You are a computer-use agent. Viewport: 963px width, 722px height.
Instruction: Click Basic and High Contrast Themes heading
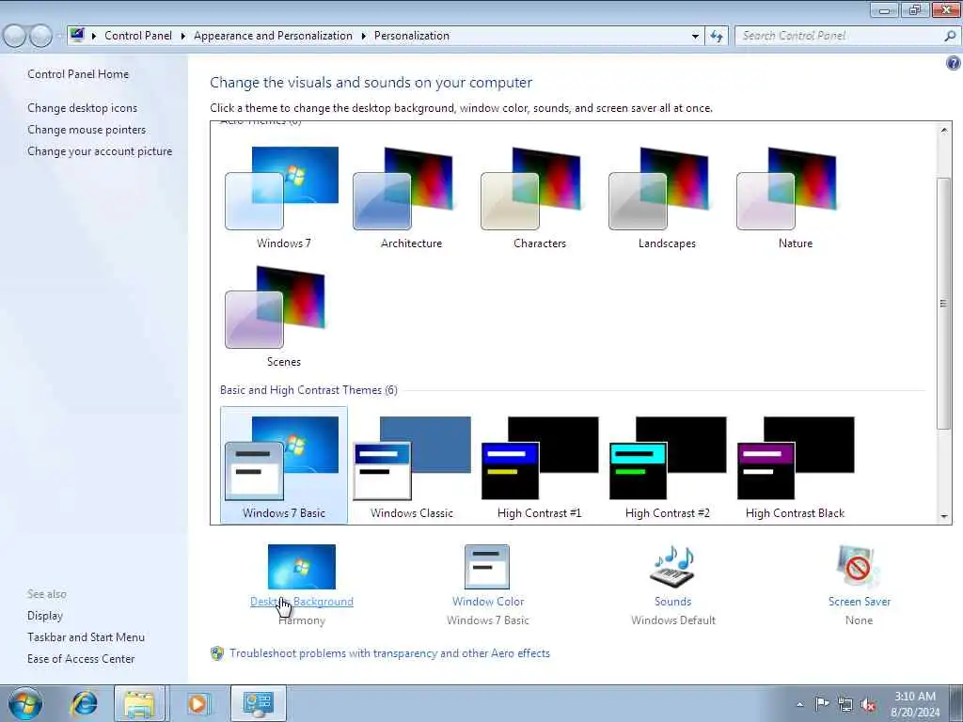point(308,390)
